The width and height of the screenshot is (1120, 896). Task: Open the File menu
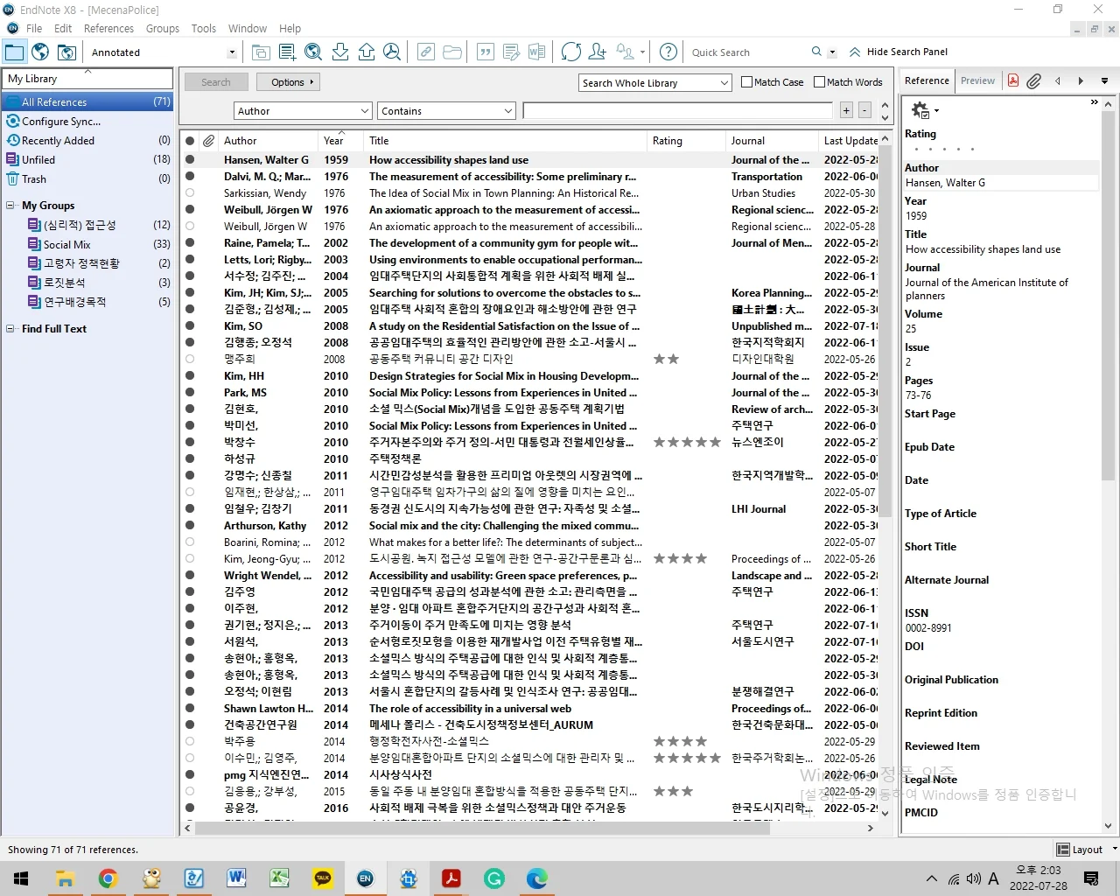point(34,28)
